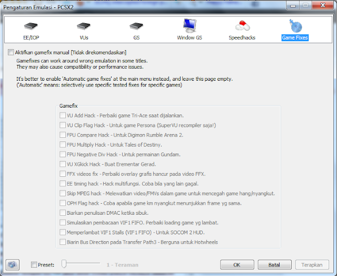The width and height of the screenshot is (337, 276).
Task: Switch to the GS tab label
Action: (x=136, y=37)
